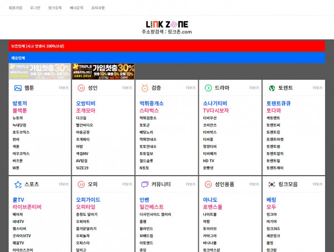The image size is (334, 252).
Task: Click the 드라마 category play arrow icon
Action: [208, 88]
